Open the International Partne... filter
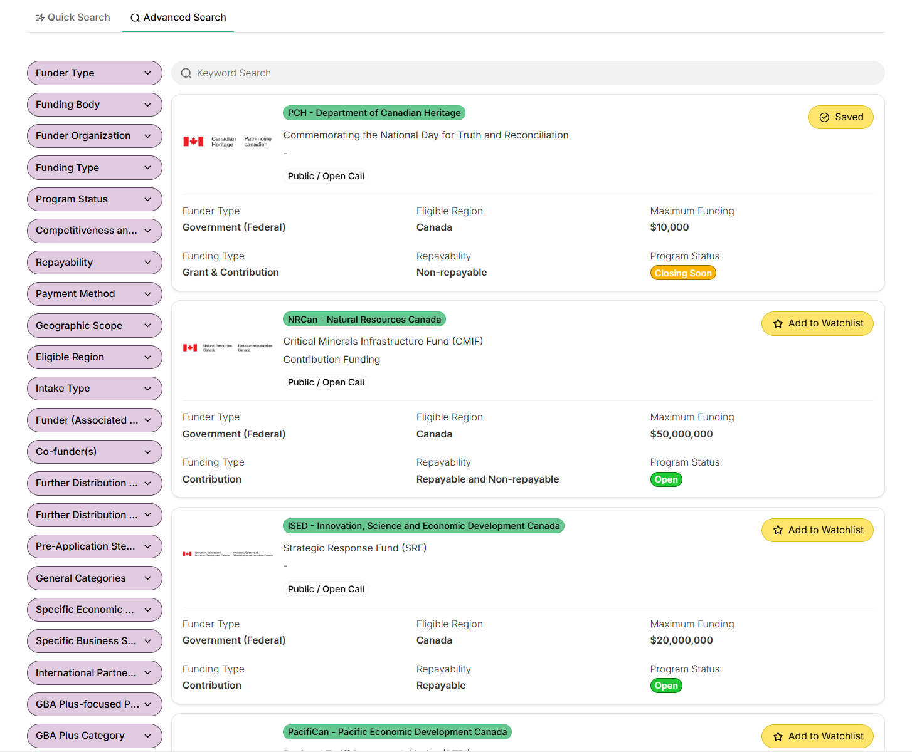Screen dimensions: 912x752 [95, 673]
